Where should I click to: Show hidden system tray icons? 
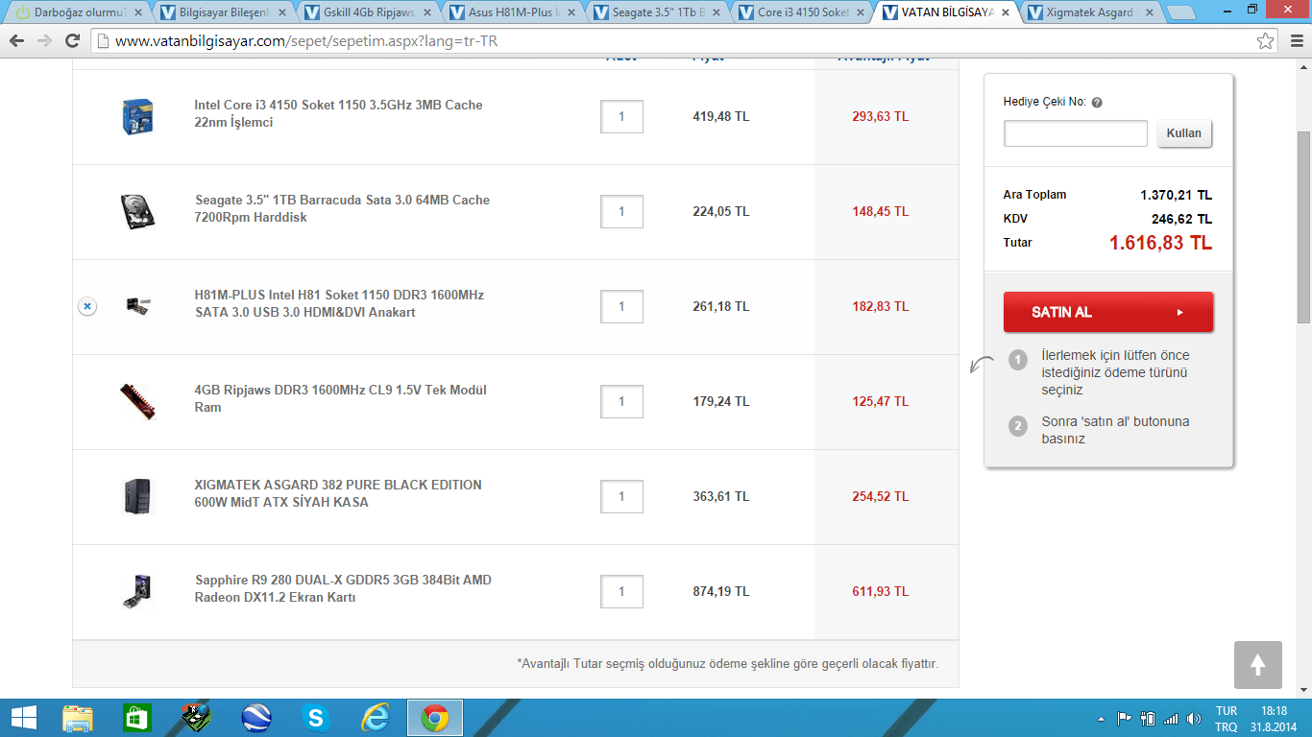(x=1102, y=719)
